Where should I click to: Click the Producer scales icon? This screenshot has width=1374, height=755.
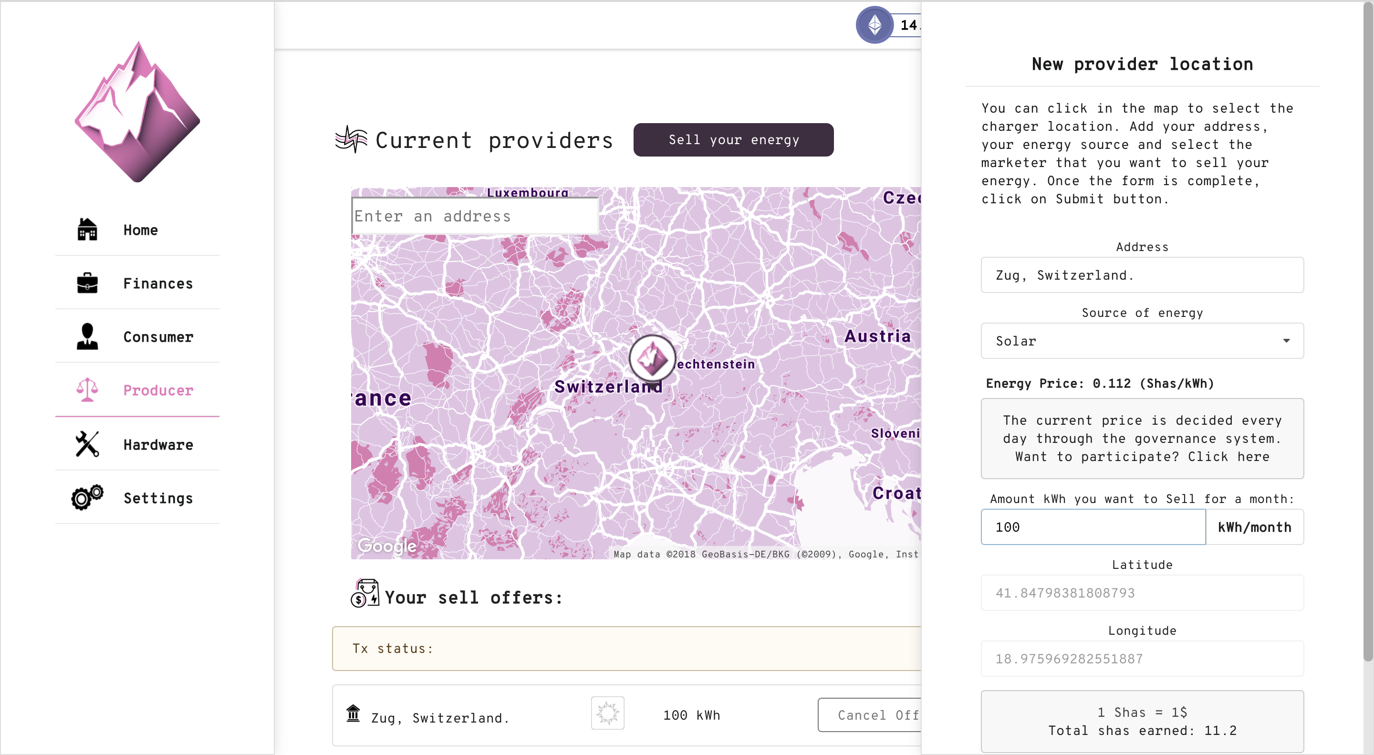tap(87, 389)
